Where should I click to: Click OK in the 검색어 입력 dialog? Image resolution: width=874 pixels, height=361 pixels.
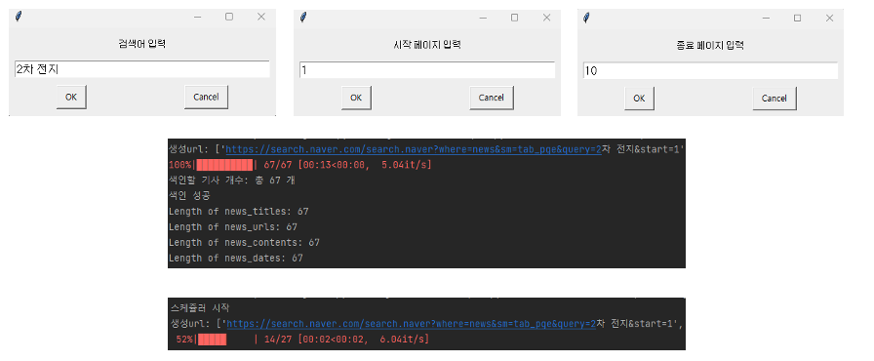(x=71, y=97)
